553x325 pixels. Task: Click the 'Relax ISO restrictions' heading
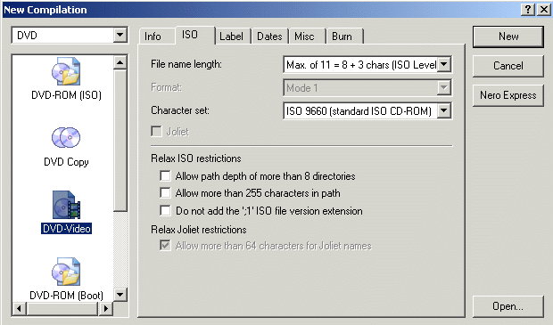195,158
